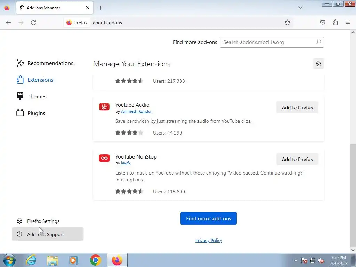
Task: Click the search magnifier icon
Action: pos(318,42)
